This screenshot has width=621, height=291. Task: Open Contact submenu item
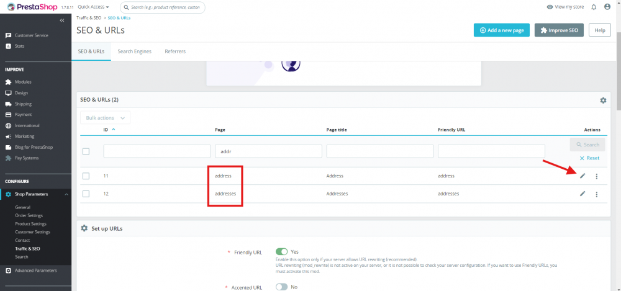pos(22,240)
